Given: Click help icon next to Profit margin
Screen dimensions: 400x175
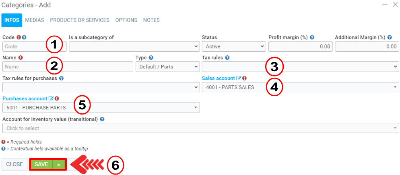Looking at the screenshot, I should coord(312,38).
